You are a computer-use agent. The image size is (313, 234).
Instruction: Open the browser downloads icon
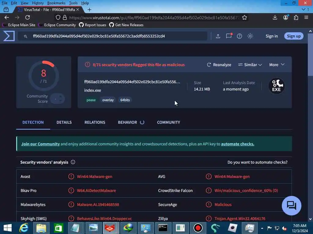tap(275, 17)
